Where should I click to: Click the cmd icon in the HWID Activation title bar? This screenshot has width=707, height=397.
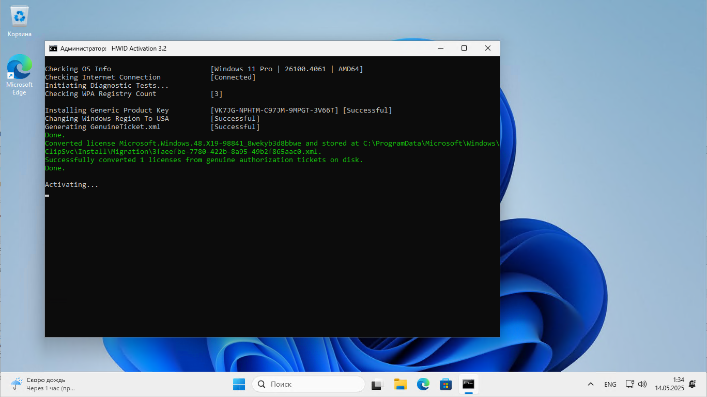(53, 48)
